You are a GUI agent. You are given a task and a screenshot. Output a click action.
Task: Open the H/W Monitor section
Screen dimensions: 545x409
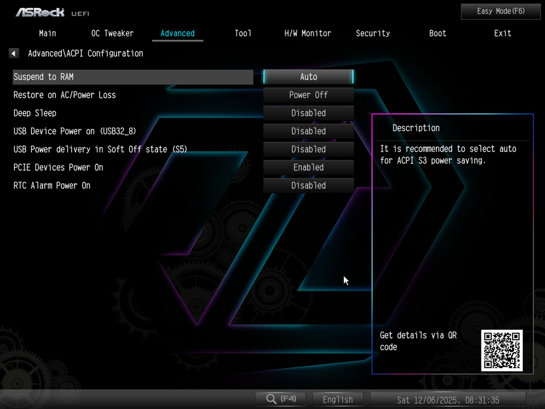click(x=308, y=33)
